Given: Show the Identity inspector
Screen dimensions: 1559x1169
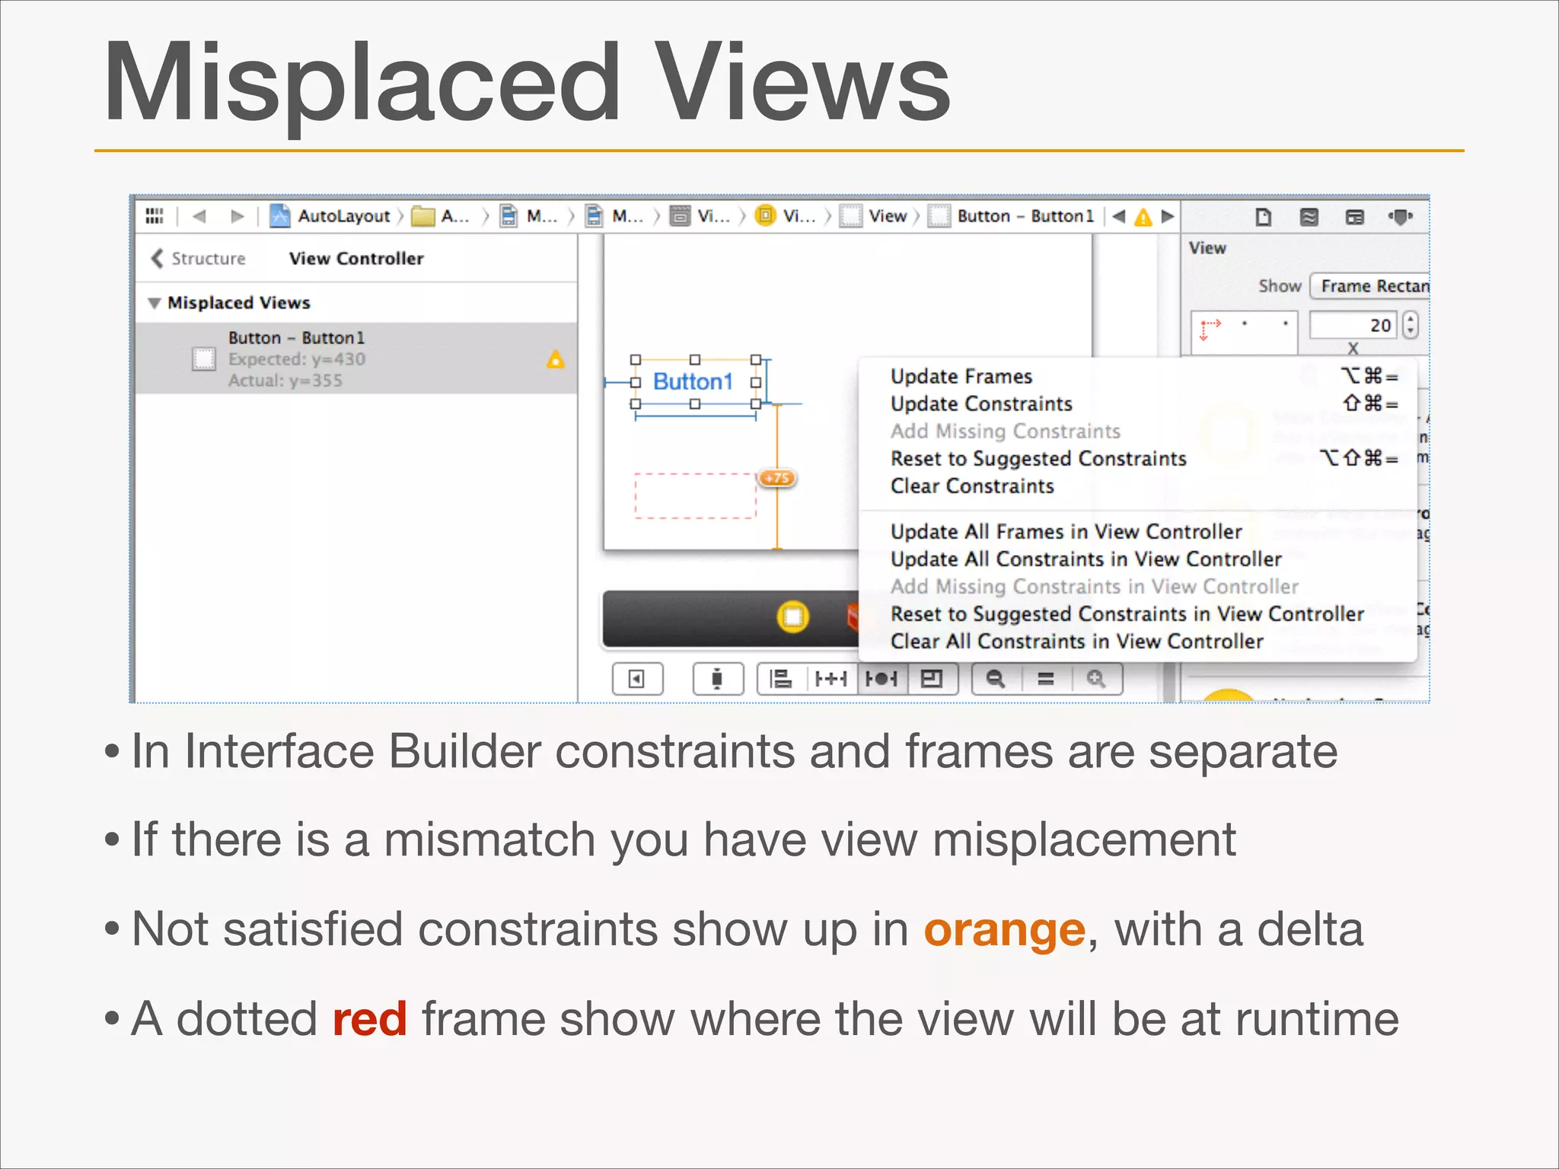Looking at the screenshot, I should point(1355,217).
